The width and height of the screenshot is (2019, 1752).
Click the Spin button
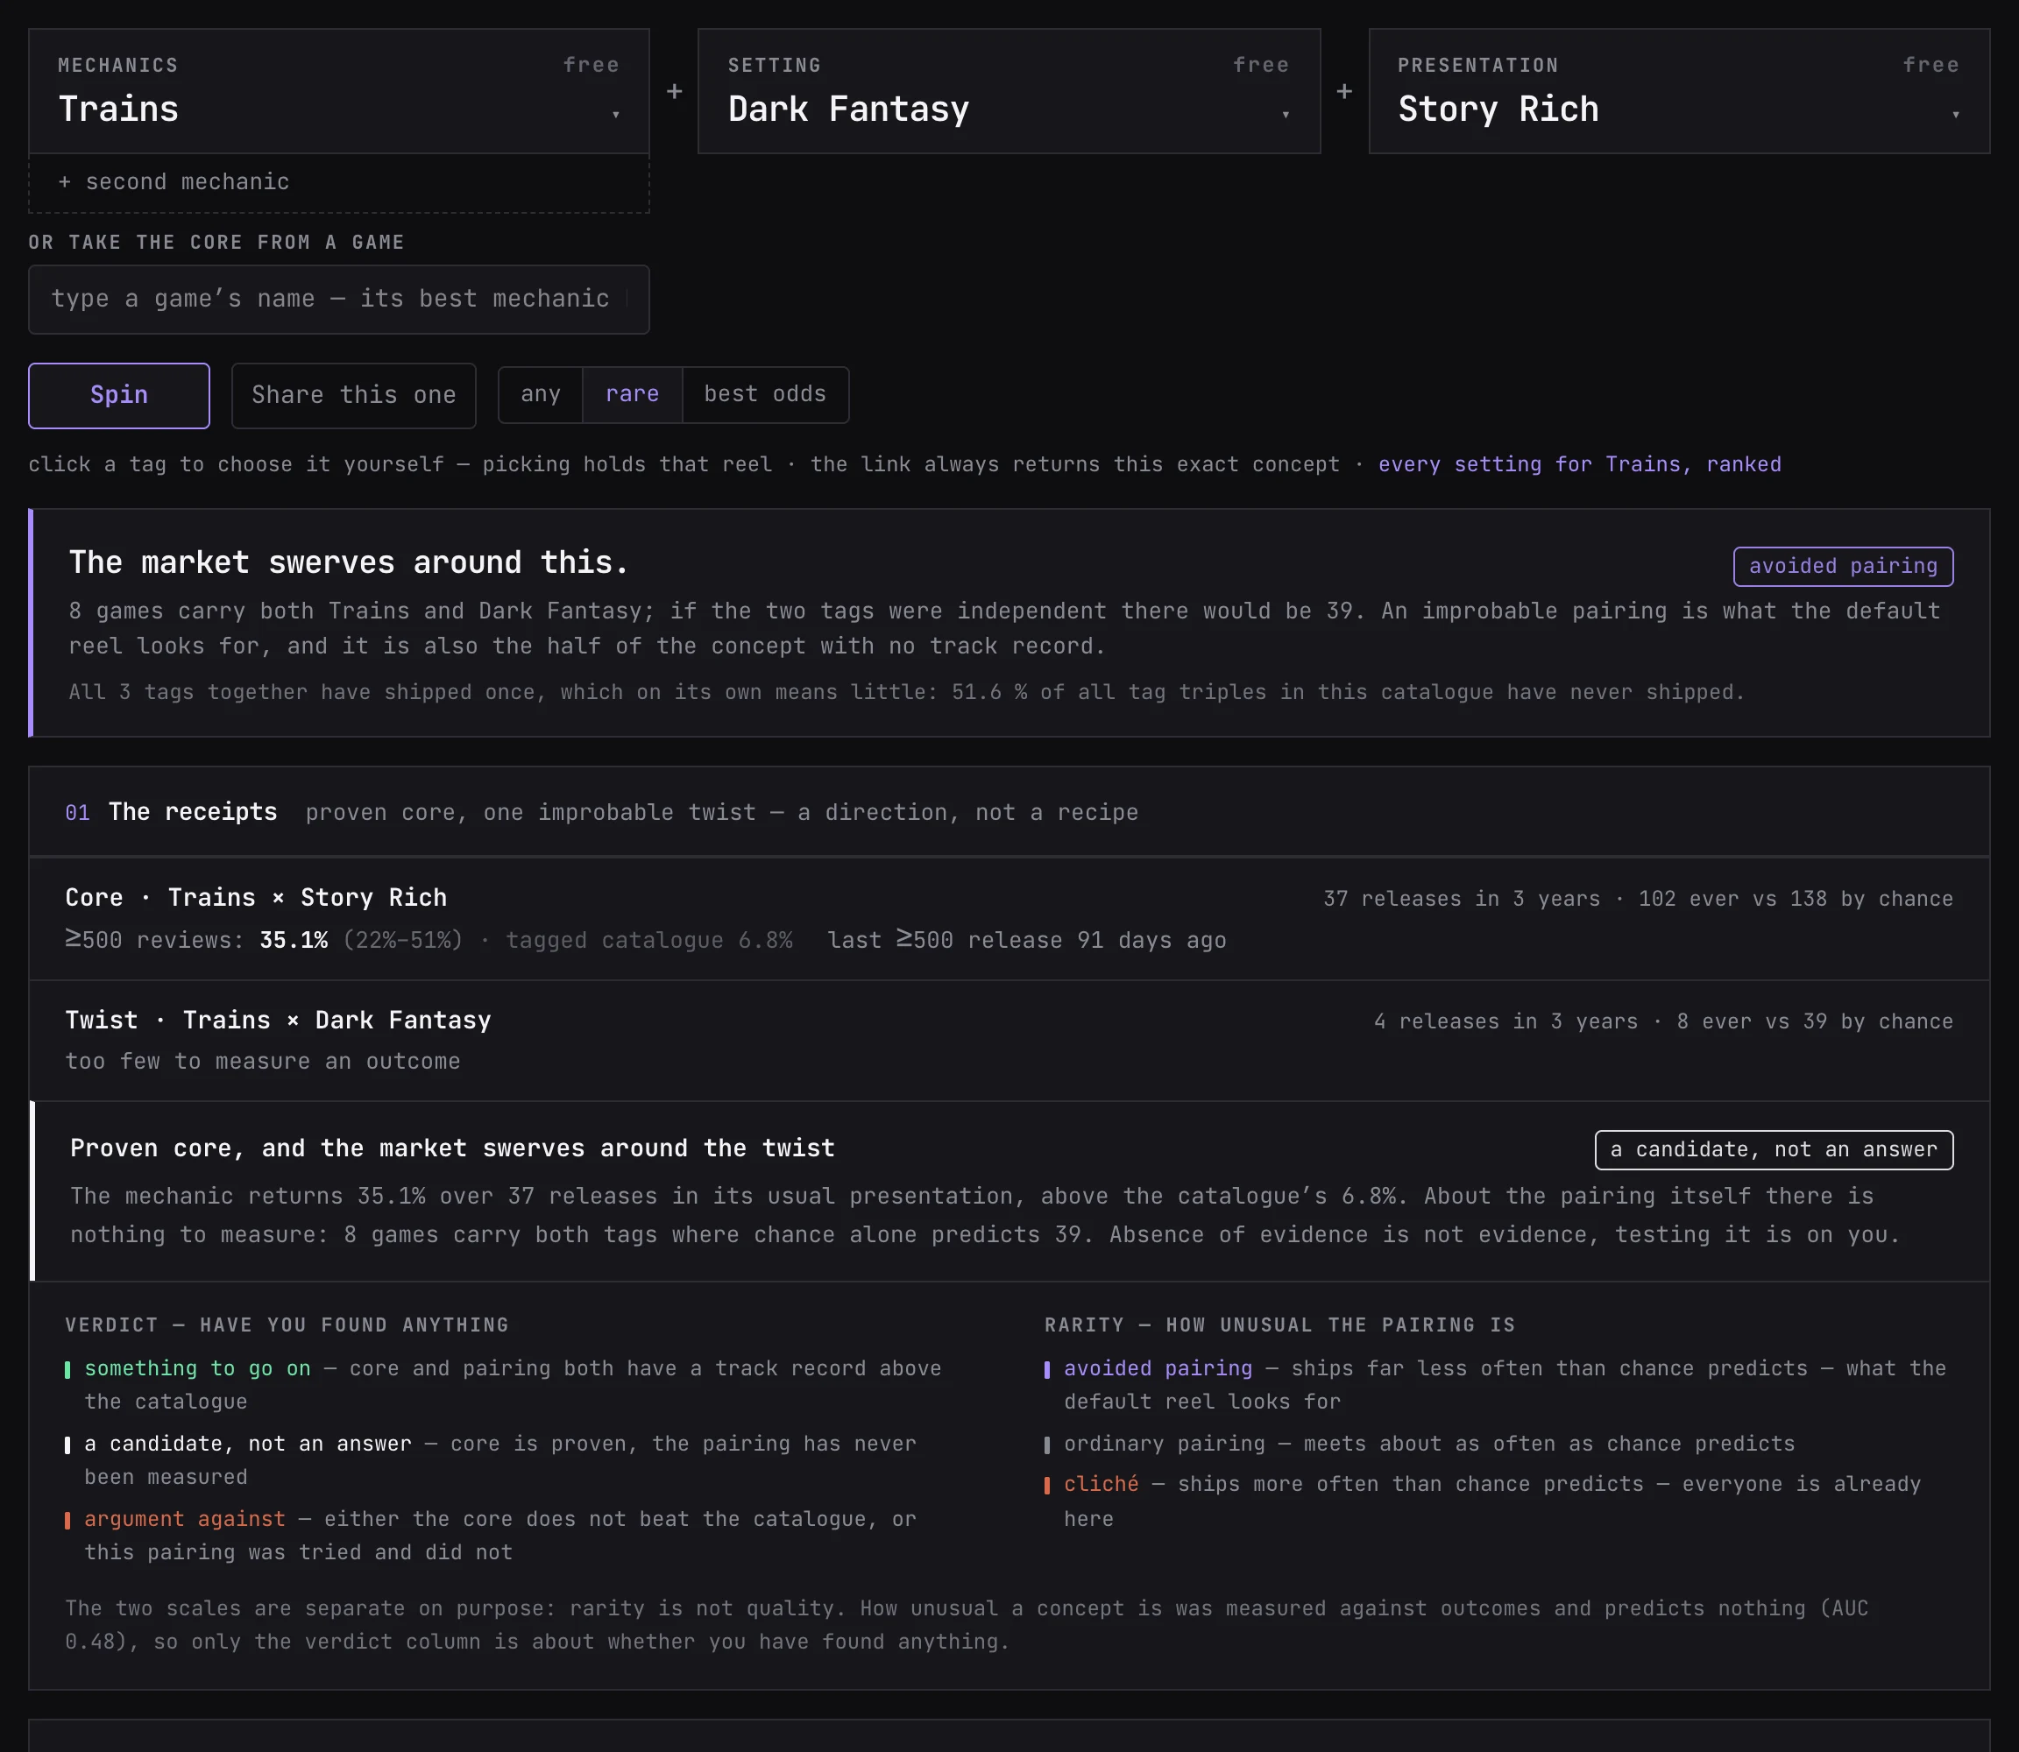pyautogui.click(x=119, y=395)
